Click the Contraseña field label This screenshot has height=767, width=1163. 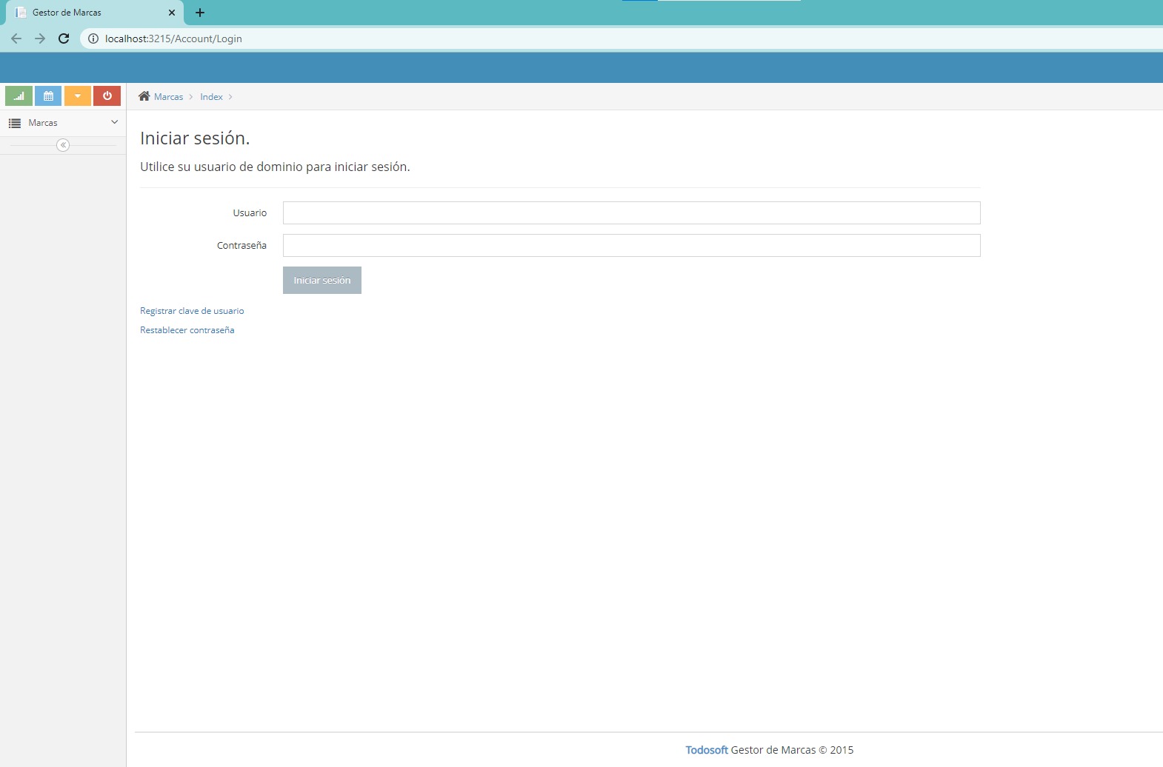pos(241,245)
